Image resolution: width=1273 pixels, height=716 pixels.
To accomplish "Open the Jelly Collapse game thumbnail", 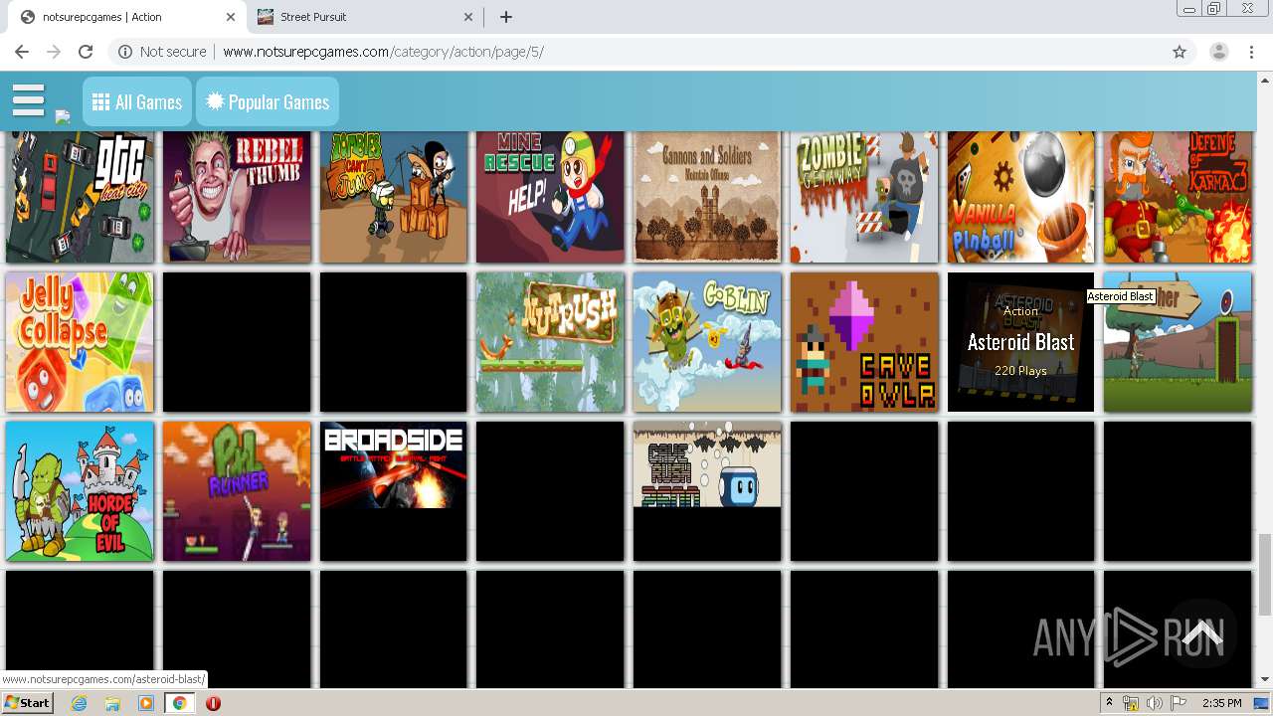I will point(80,342).
